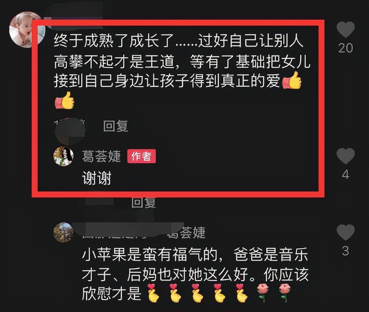Open 葛荟婕 username link
Image resolution: width=369 pixels, height=312 pixels.
coord(101,156)
